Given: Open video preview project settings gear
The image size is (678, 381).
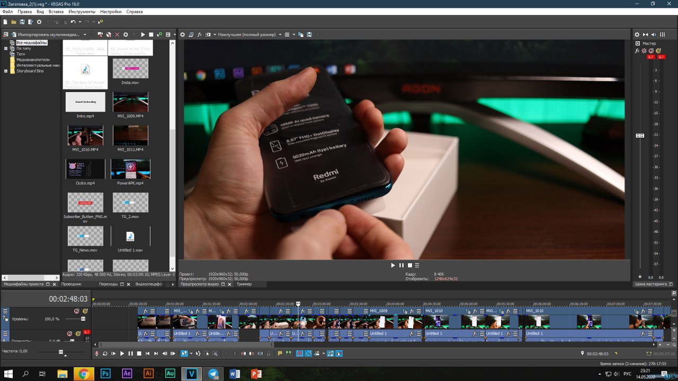Looking at the screenshot, I should [x=183, y=34].
